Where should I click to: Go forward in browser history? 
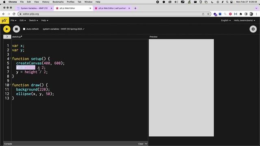(9, 14)
